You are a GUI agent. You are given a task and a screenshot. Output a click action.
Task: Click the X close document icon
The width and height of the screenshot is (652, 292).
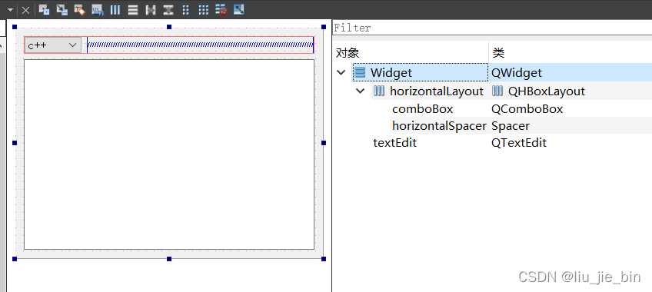coord(25,10)
